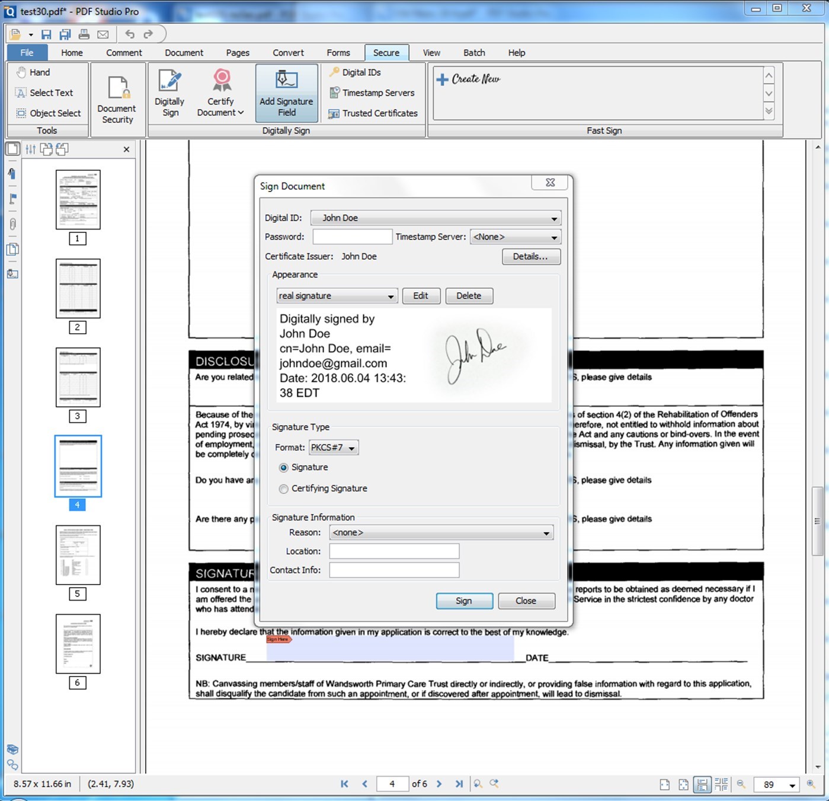829x801 pixels.
Task: Activate the Object Select tool
Action: [x=48, y=113]
